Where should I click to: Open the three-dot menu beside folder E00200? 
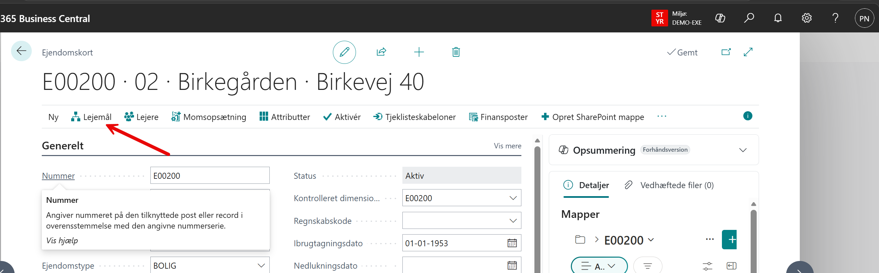(710, 239)
